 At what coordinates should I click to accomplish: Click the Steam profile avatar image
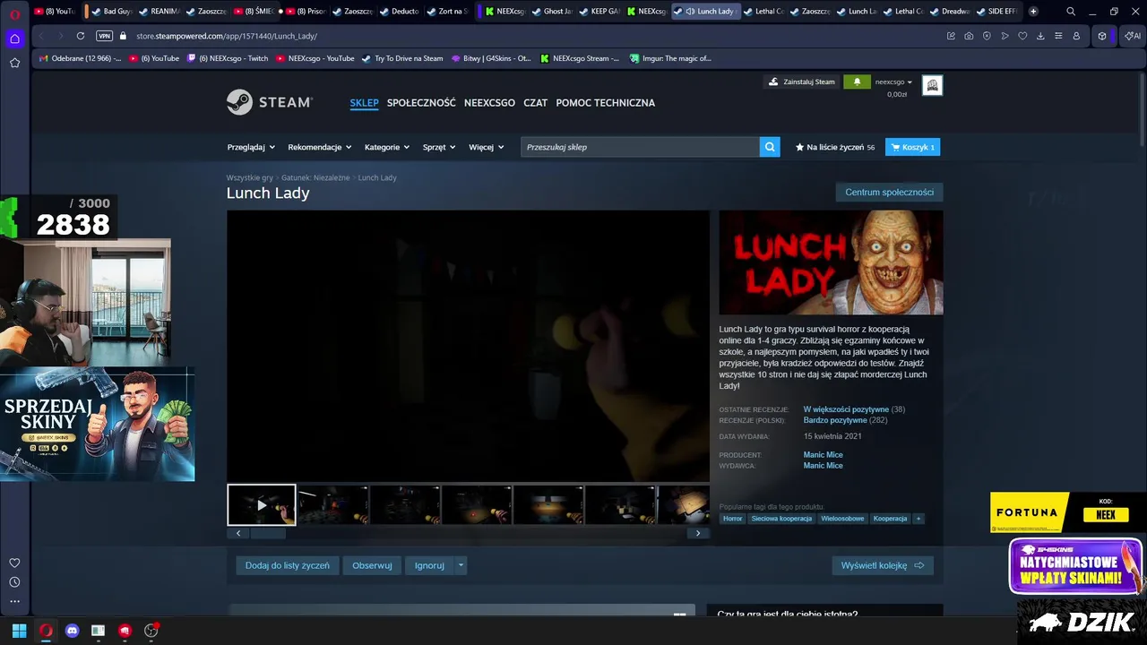932,85
